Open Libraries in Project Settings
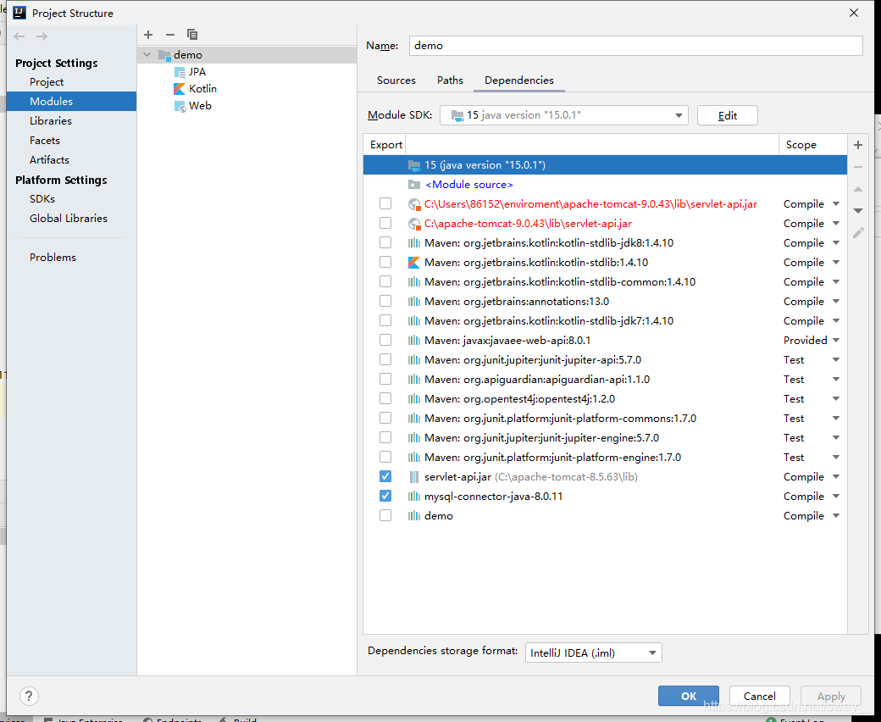 [51, 121]
